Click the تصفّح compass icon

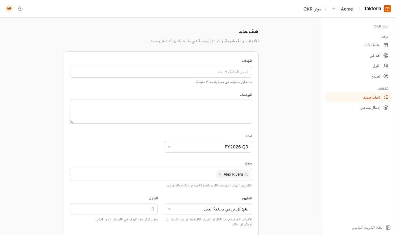click(386, 76)
